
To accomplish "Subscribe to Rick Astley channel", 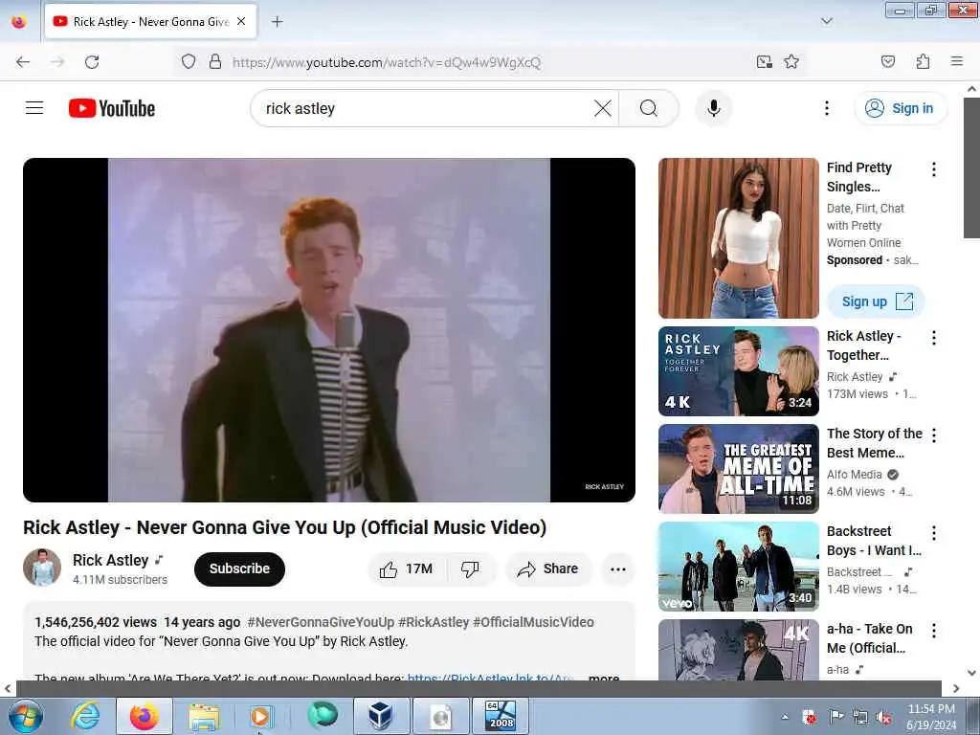I will pos(239,568).
